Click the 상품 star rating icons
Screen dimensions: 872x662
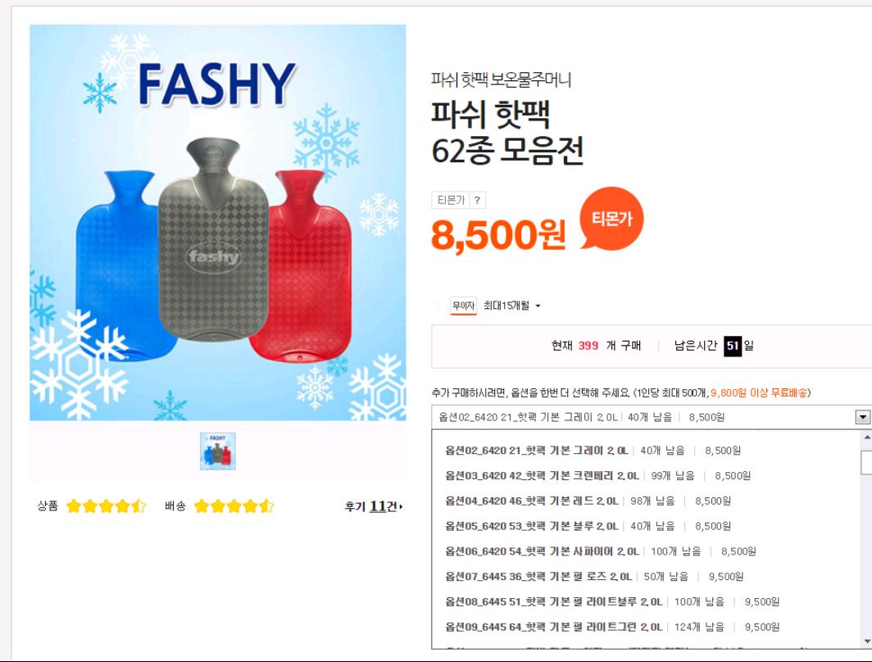tap(106, 506)
